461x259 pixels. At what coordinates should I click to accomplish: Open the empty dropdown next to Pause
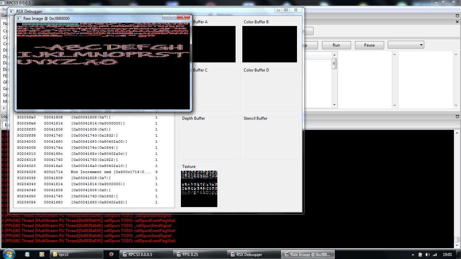click(x=406, y=45)
